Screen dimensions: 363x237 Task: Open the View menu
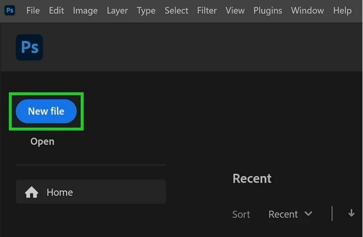point(235,10)
